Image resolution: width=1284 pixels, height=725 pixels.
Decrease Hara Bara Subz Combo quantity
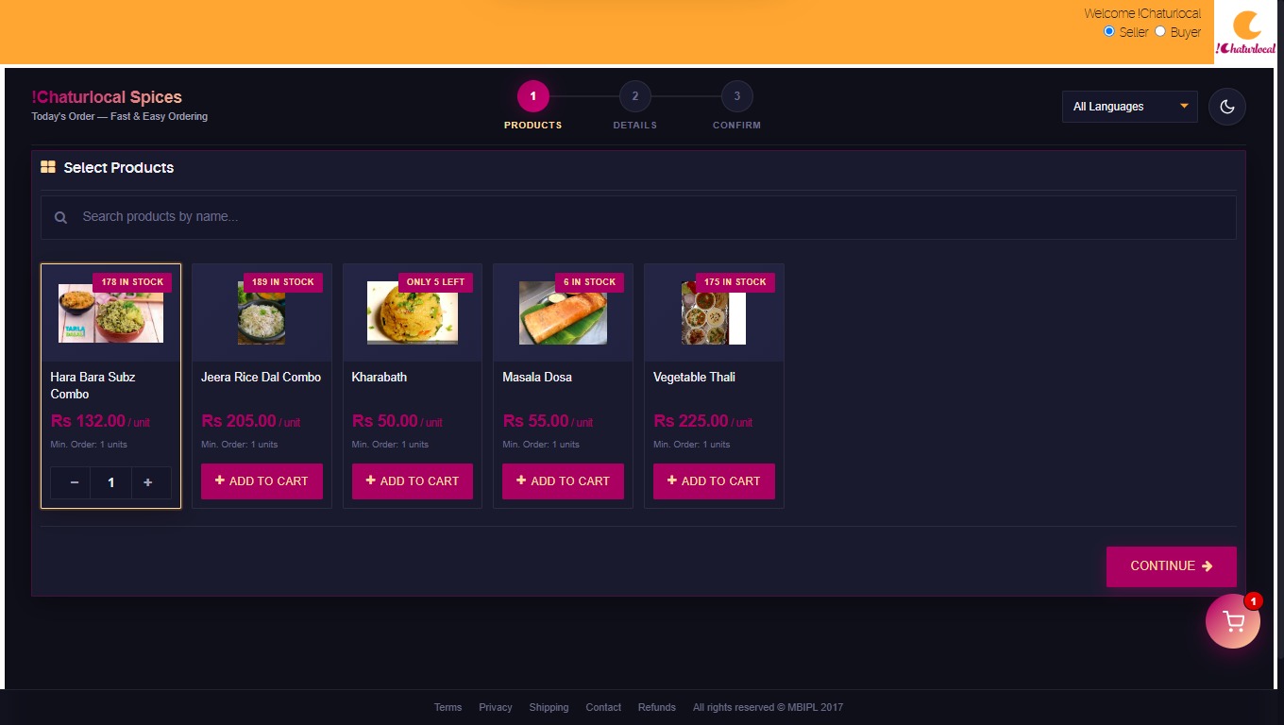tap(75, 482)
